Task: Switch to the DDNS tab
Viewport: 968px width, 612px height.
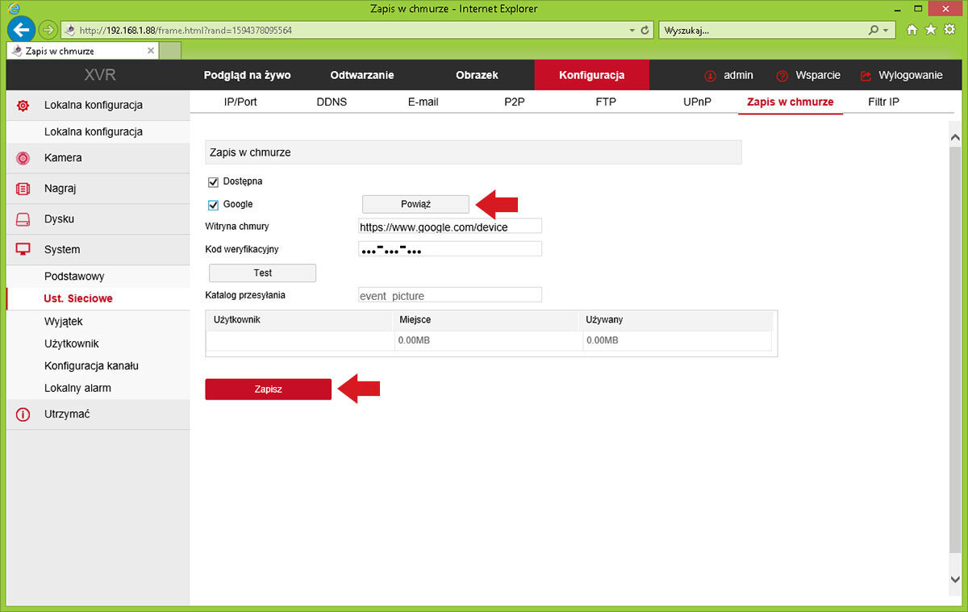Action: tap(332, 102)
